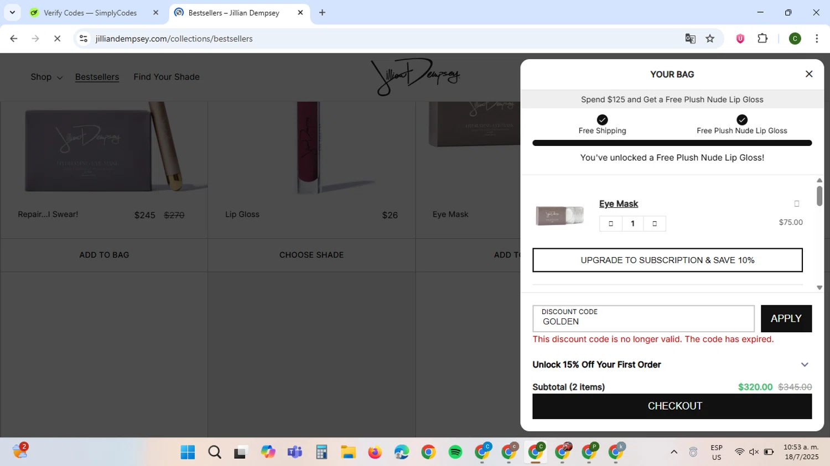
Task: Close the Your Bag panel
Action: pos(808,74)
